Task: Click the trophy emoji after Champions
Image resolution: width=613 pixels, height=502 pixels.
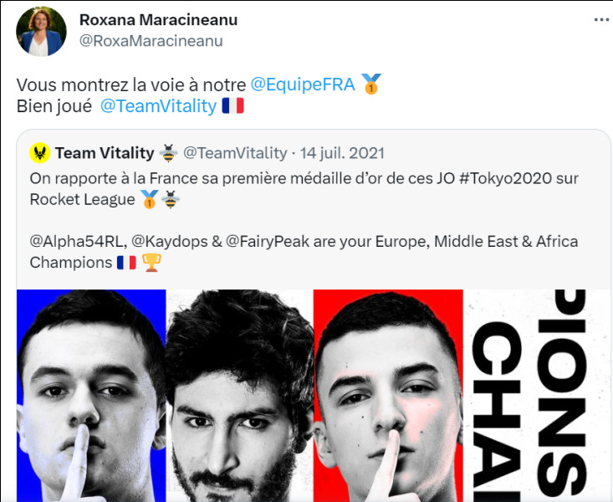Action: point(151,263)
